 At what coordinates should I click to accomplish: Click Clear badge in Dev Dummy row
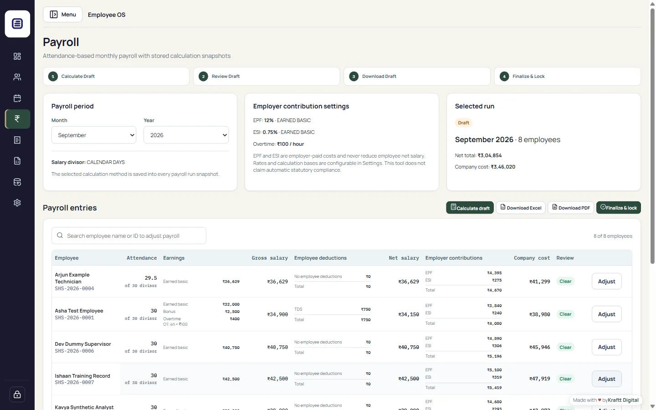[x=565, y=348]
